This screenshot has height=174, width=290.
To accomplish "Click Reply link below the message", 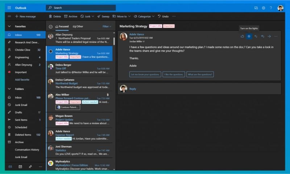I will [133, 89].
